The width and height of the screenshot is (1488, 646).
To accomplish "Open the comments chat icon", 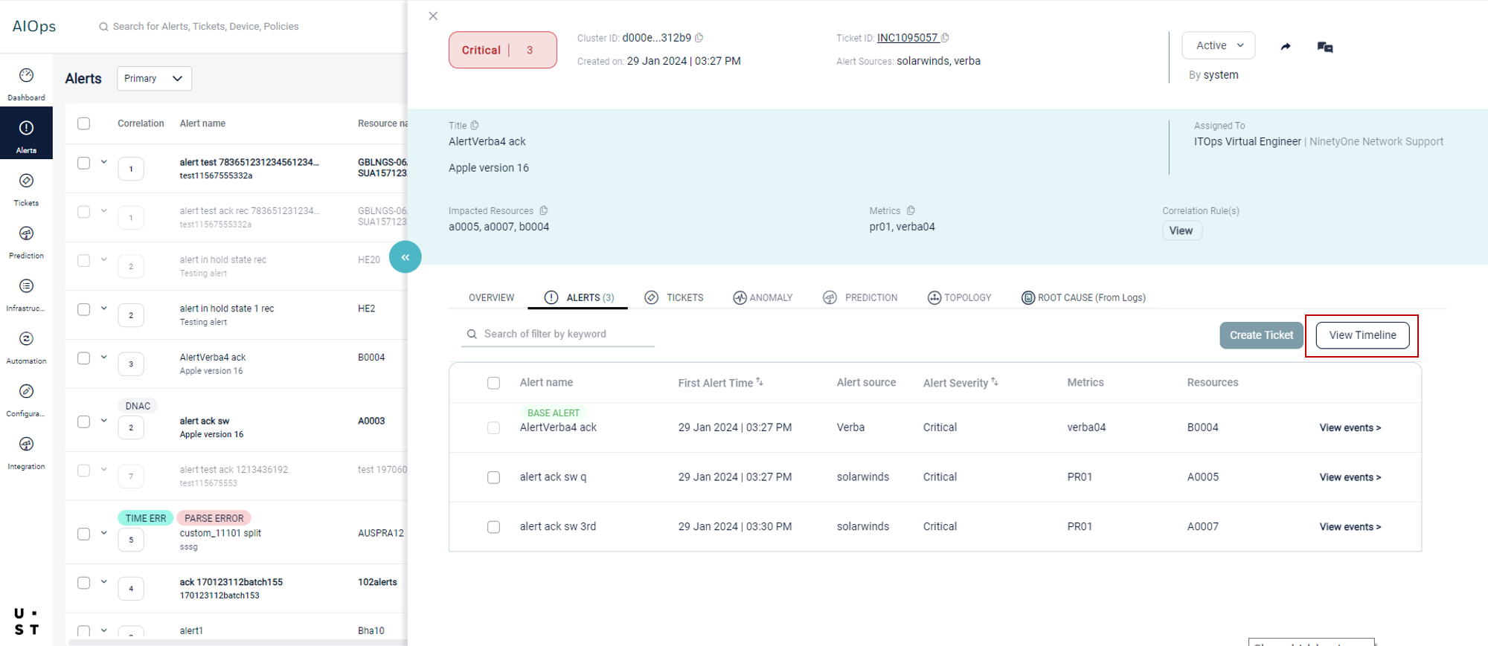I will tap(1324, 47).
